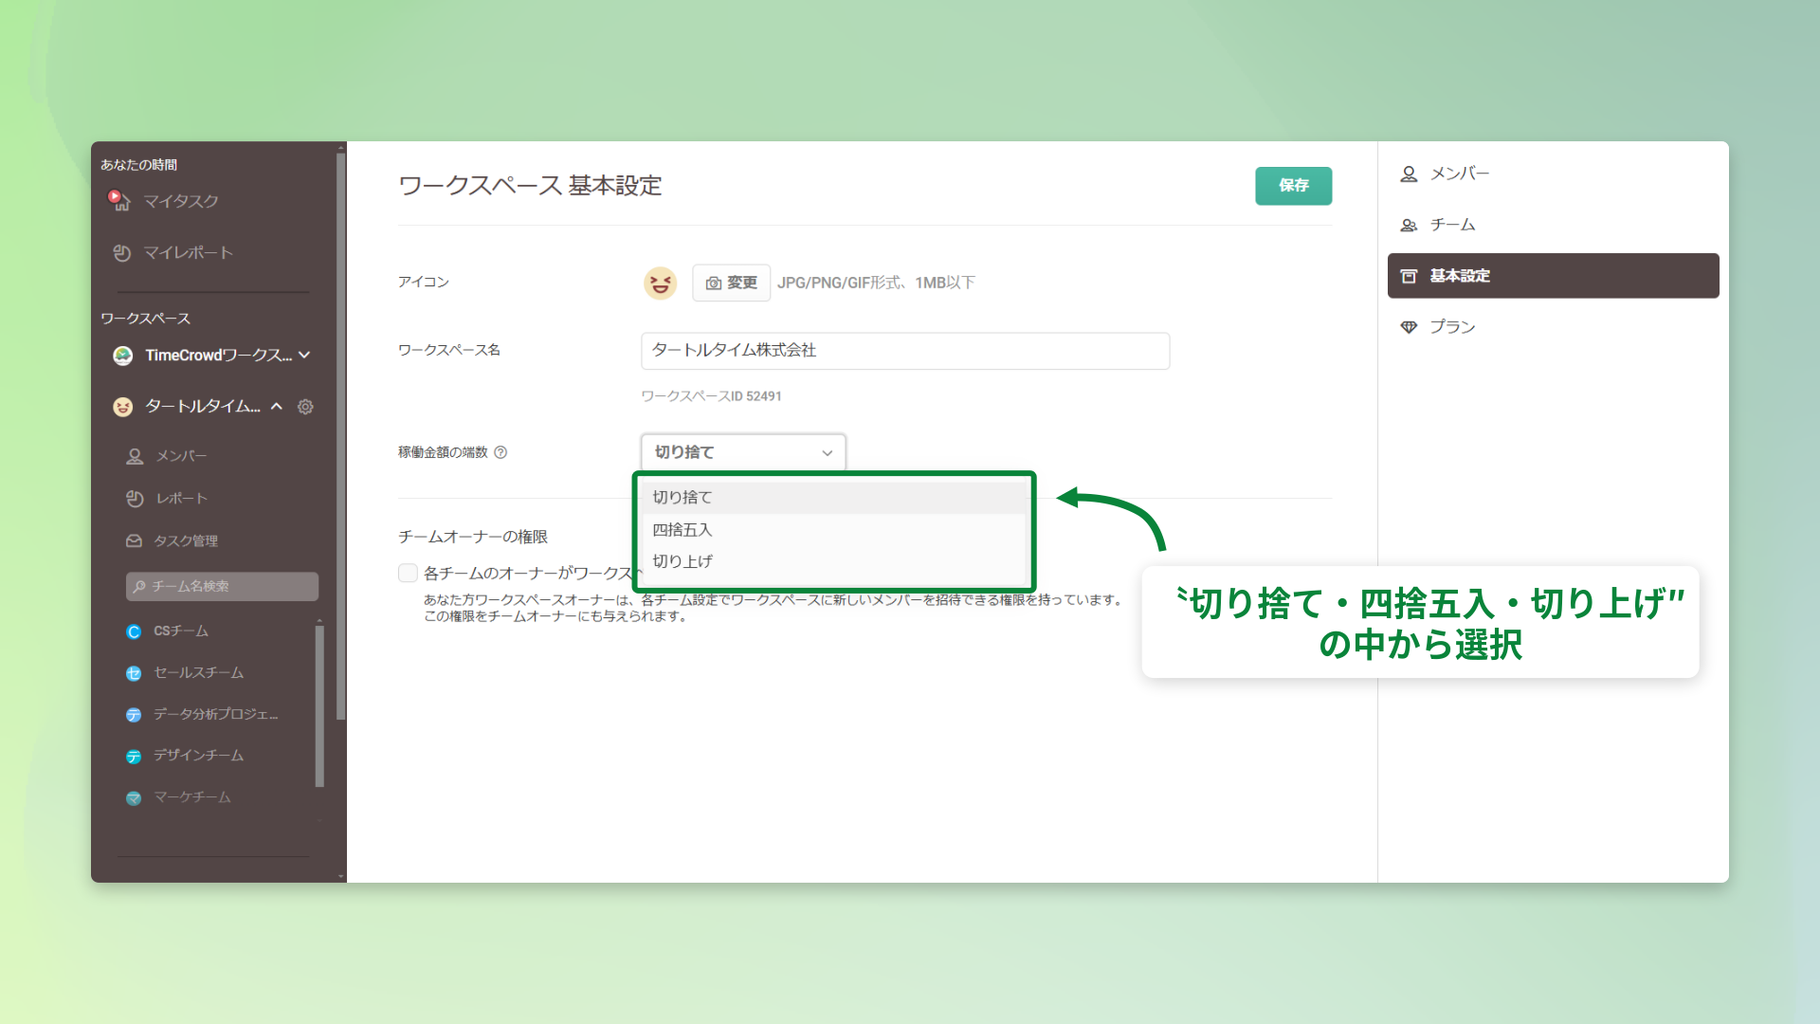This screenshot has height=1024, width=1820.
Task: Open My Report from sidebar
Action: pos(187,252)
